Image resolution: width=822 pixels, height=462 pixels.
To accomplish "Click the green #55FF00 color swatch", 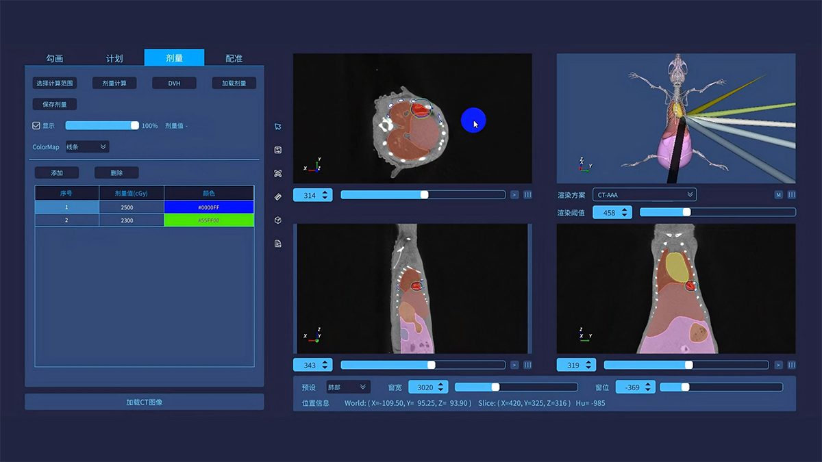I will pos(209,220).
